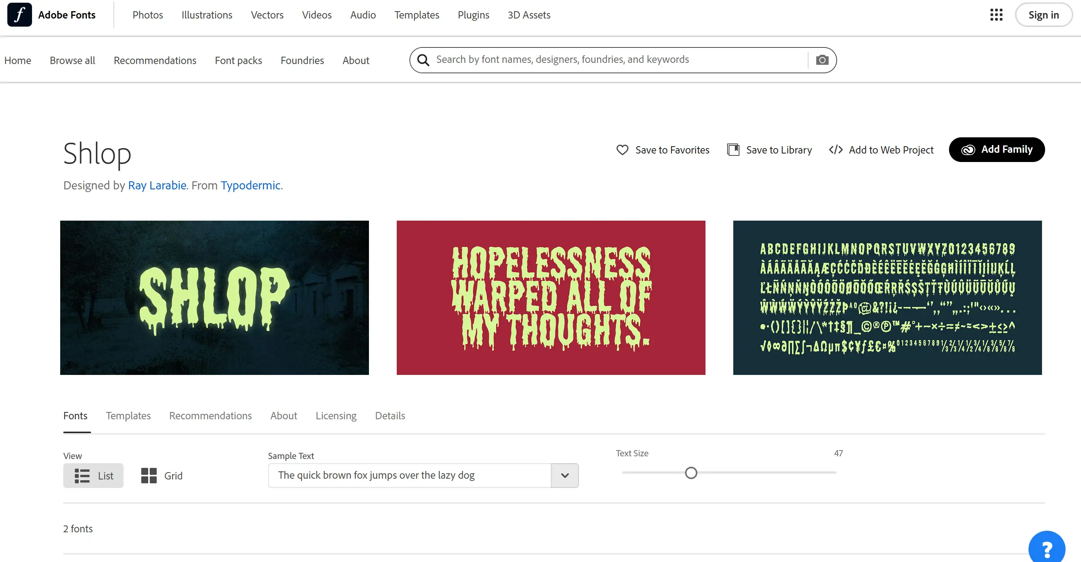Click the Add Family button
The image size is (1081, 562).
coord(996,150)
